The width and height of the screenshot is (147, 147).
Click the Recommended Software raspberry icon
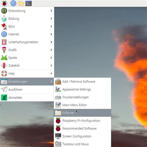pyautogui.click(x=58, y=128)
